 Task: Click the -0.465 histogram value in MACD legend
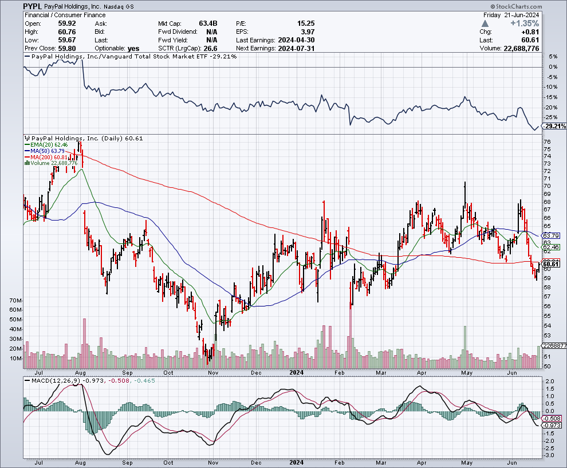click(144, 381)
